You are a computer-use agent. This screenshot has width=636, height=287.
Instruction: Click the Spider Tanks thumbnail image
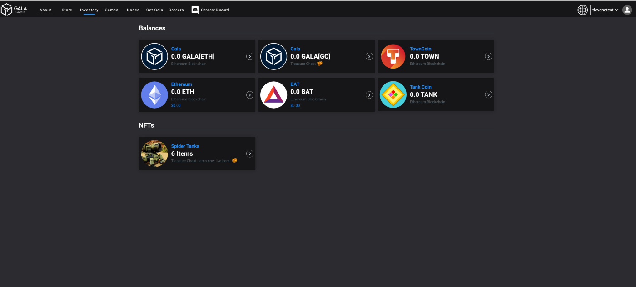click(154, 153)
